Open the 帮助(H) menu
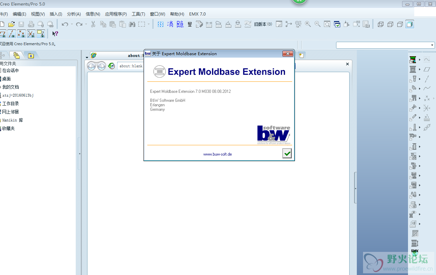This screenshot has width=436, height=275. point(177,14)
